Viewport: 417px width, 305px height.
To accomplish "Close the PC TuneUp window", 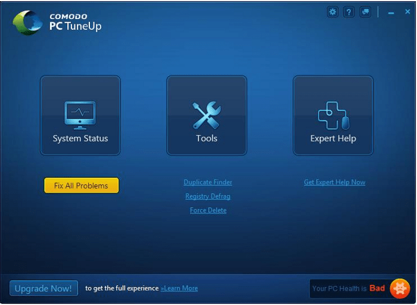I will (407, 12).
